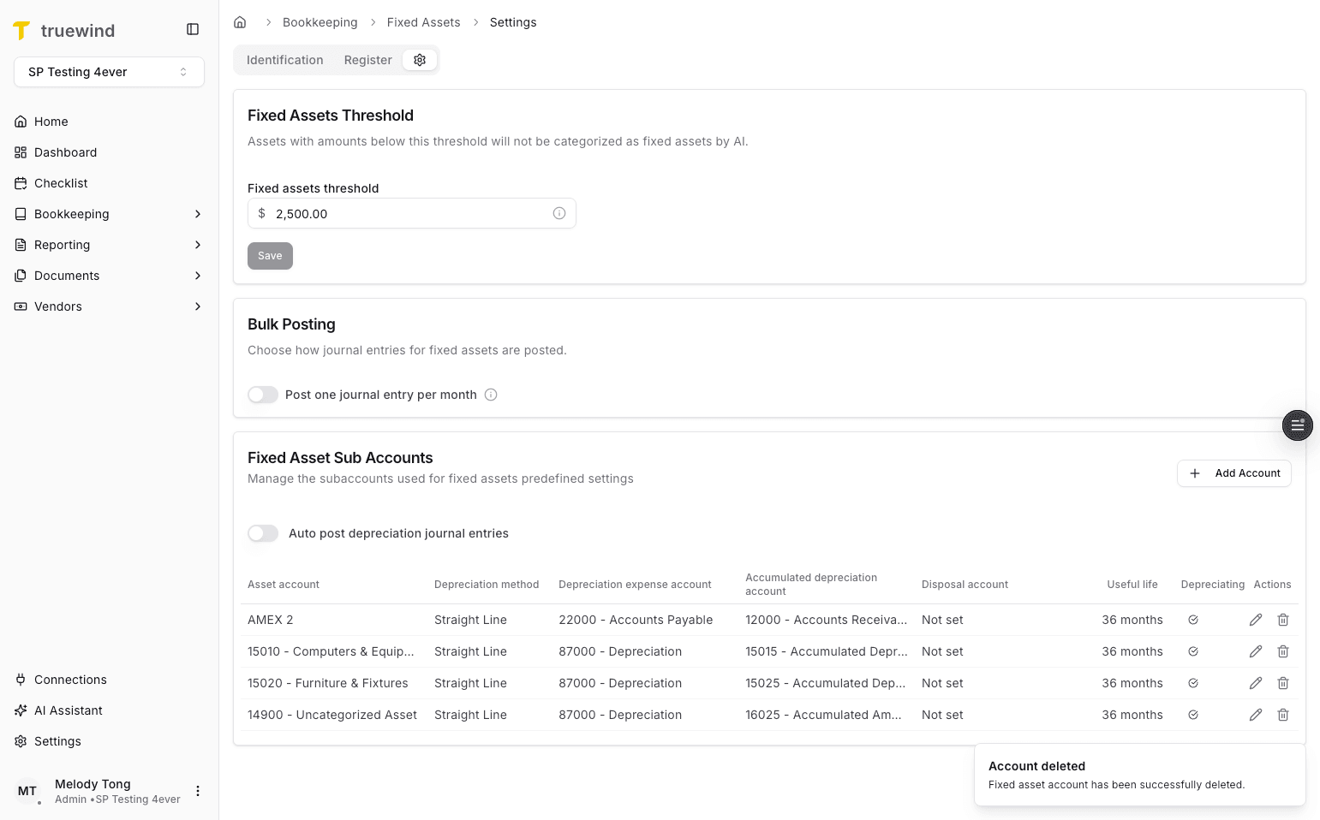Image resolution: width=1320 pixels, height=820 pixels.
Task: Enable Auto post depreciation journal entries
Action: coord(263,533)
